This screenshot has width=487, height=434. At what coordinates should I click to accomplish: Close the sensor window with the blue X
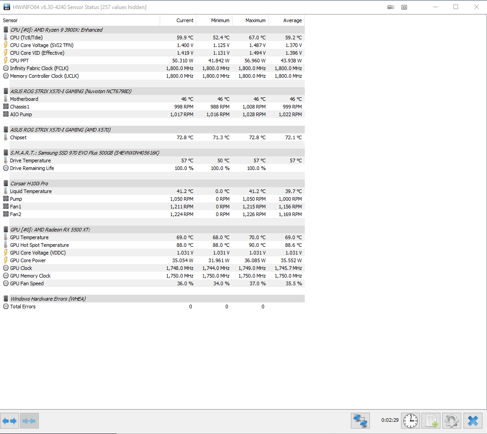coord(473,421)
